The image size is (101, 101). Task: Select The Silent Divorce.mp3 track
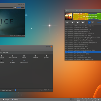[83, 58]
